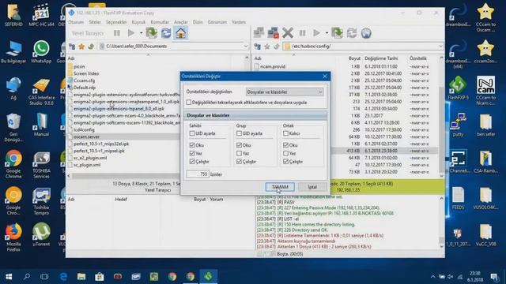This screenshot has height=284, width=506.
Task: Click the gray favorites star beside the remote path
Action: coord(267,47)
